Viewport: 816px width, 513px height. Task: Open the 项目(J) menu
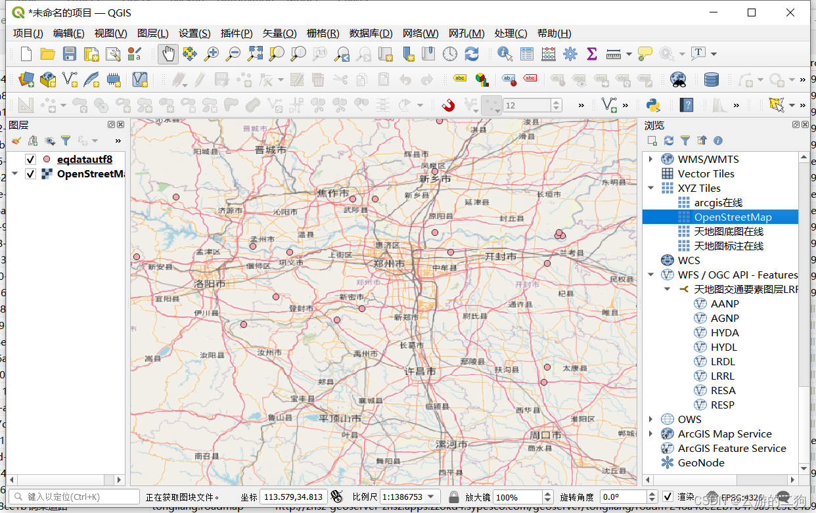click(x=28, y=33)
